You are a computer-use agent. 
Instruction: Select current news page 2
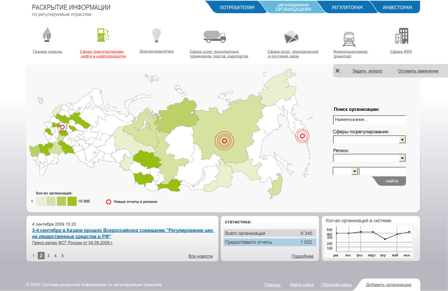pos(41,256)
